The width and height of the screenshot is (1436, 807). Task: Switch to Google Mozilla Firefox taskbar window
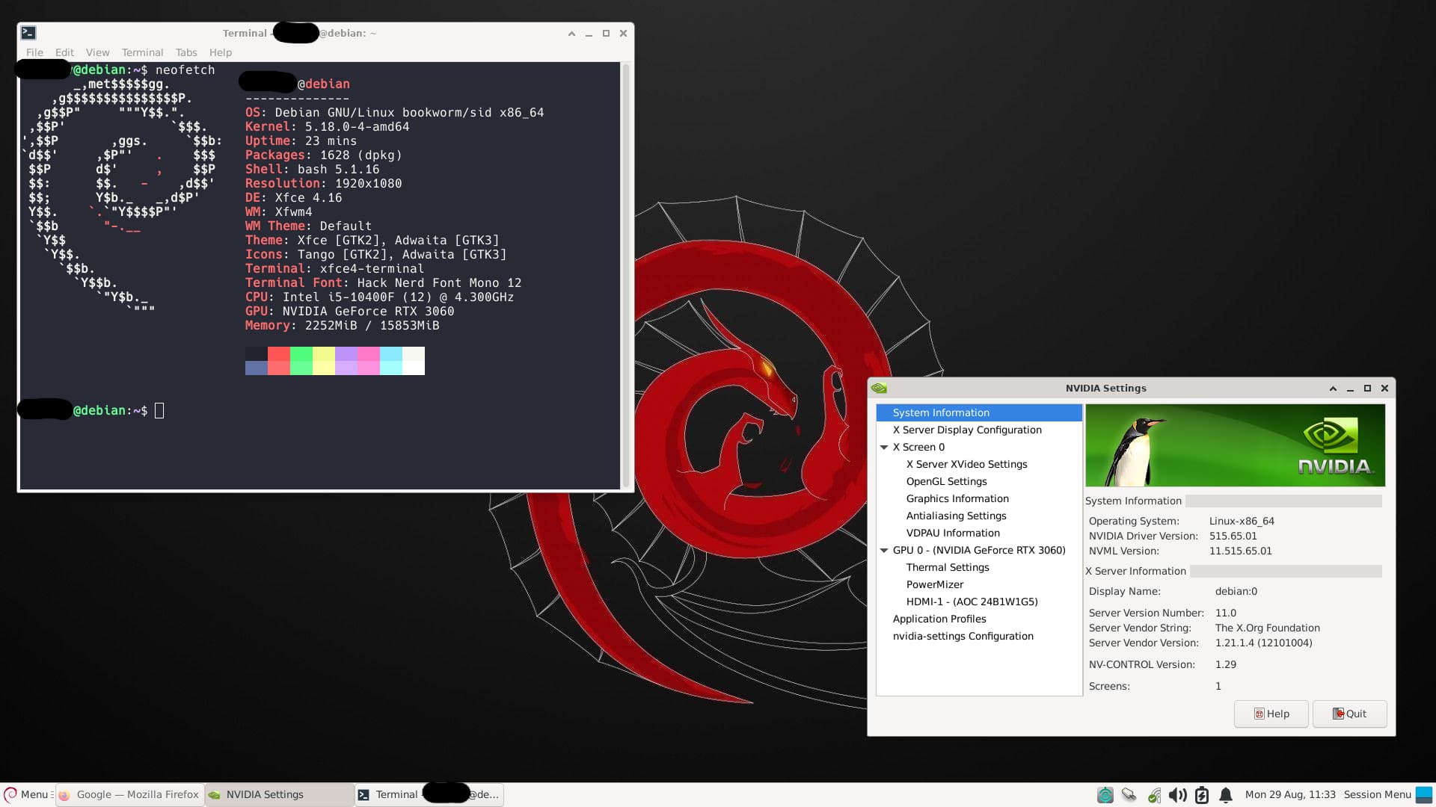coord(130,794)
